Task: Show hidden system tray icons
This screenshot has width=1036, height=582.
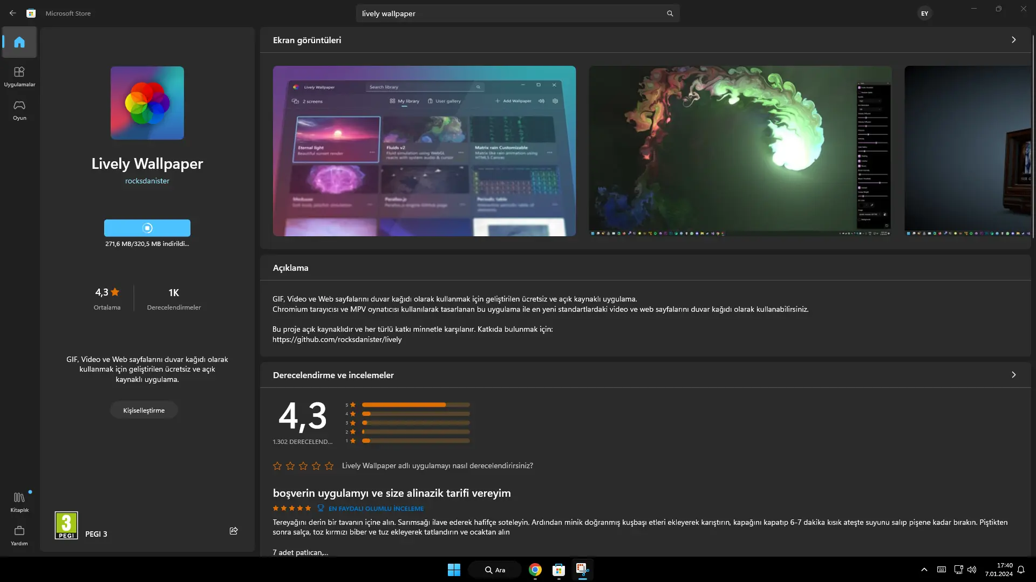Action: pyautogui.click(x=924, y=570)
